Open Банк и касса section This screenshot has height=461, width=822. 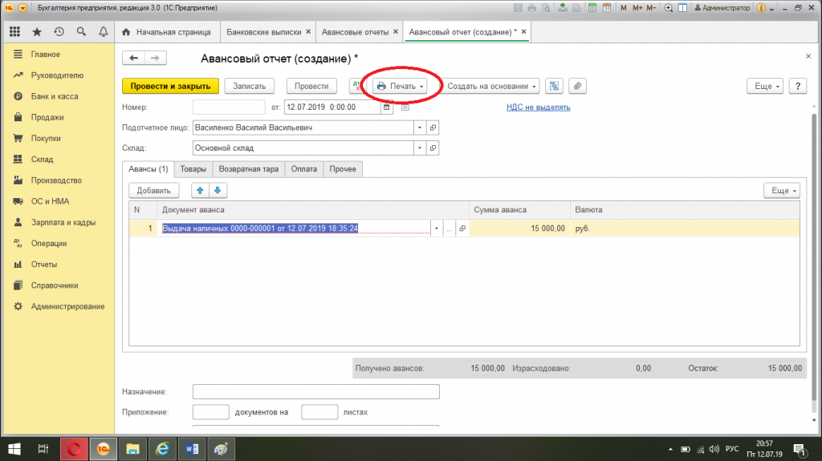[x=55, y=96]
